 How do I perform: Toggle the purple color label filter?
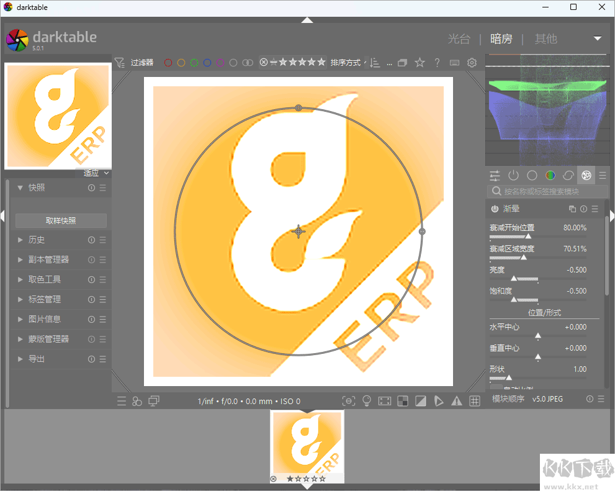pyautogui.click(x=220, y=63)
